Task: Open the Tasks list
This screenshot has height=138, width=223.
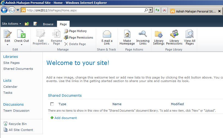Action: tap(8, 92)
